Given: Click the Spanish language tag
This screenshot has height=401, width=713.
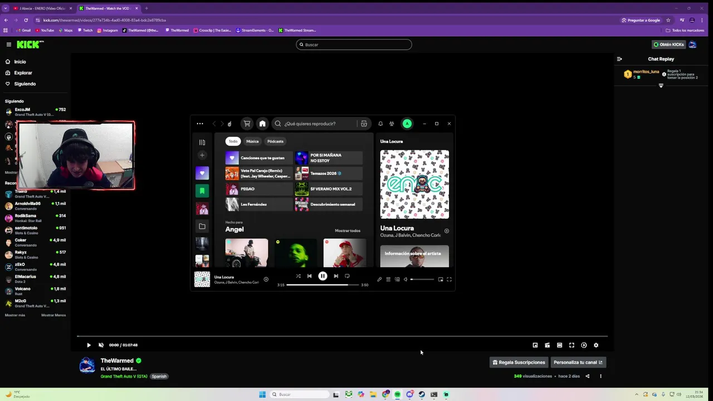Looking at the screenshot, I should tap(159, 376).
